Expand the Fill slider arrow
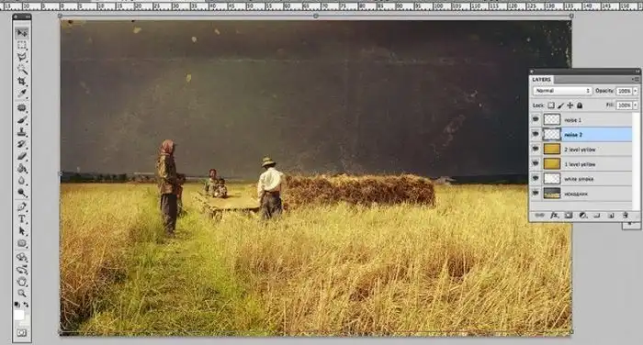The width and height of the screenshot is (643, 345). (x=636, y=106)
